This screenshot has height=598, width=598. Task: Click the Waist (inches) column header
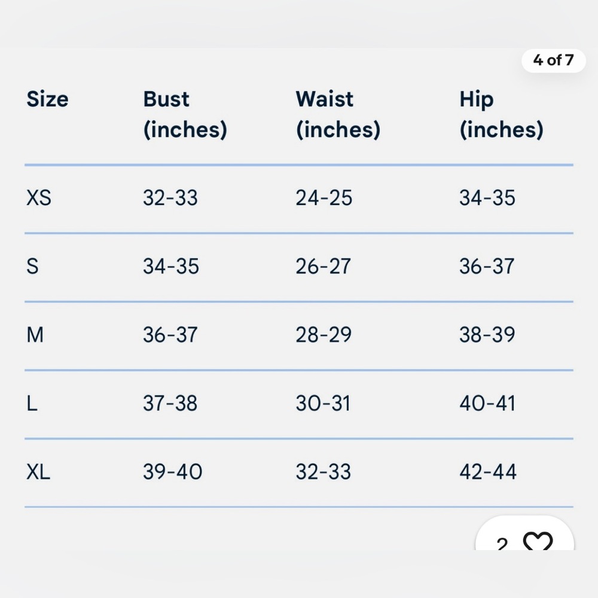[338, 114]
